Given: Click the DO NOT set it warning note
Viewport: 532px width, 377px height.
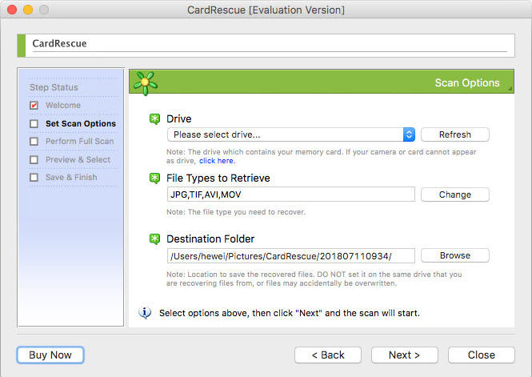Looking at the screenshot, I should (x=314, y=279).
